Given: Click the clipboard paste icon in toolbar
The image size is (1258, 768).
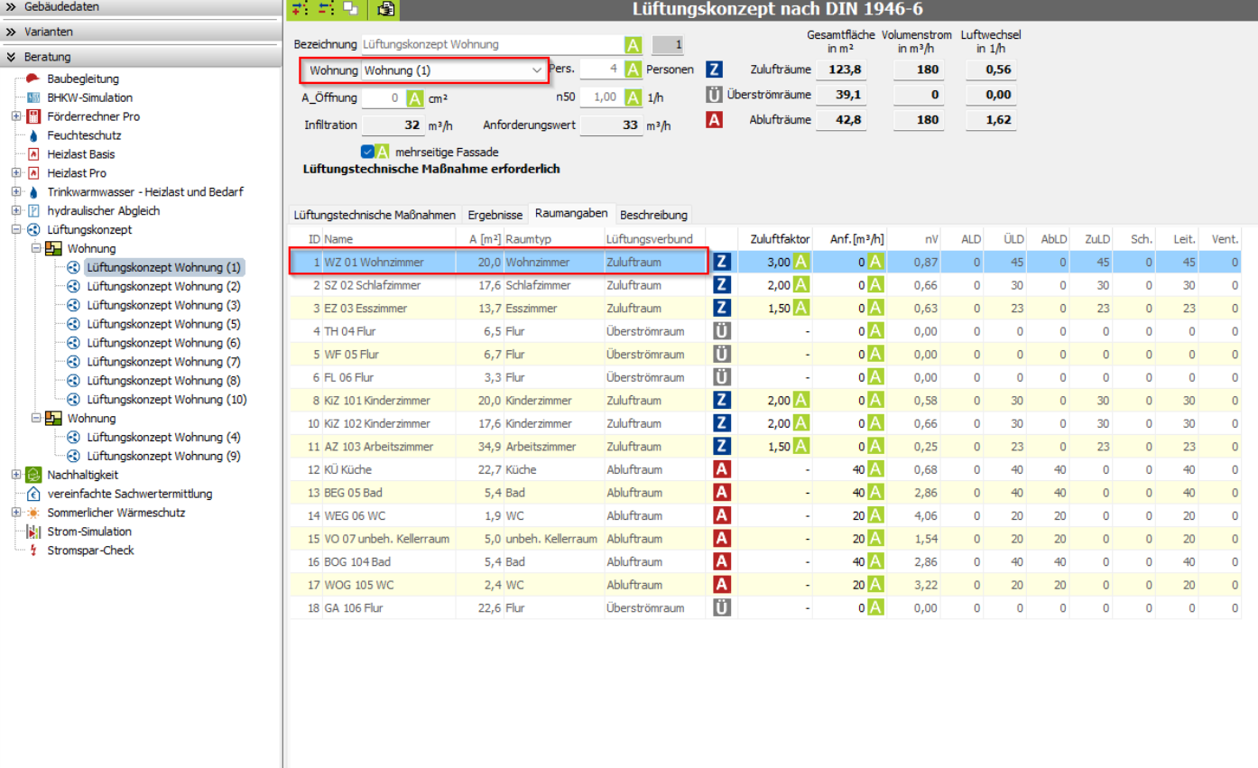Looking at the screenshot, I should [x=386, y=9].
